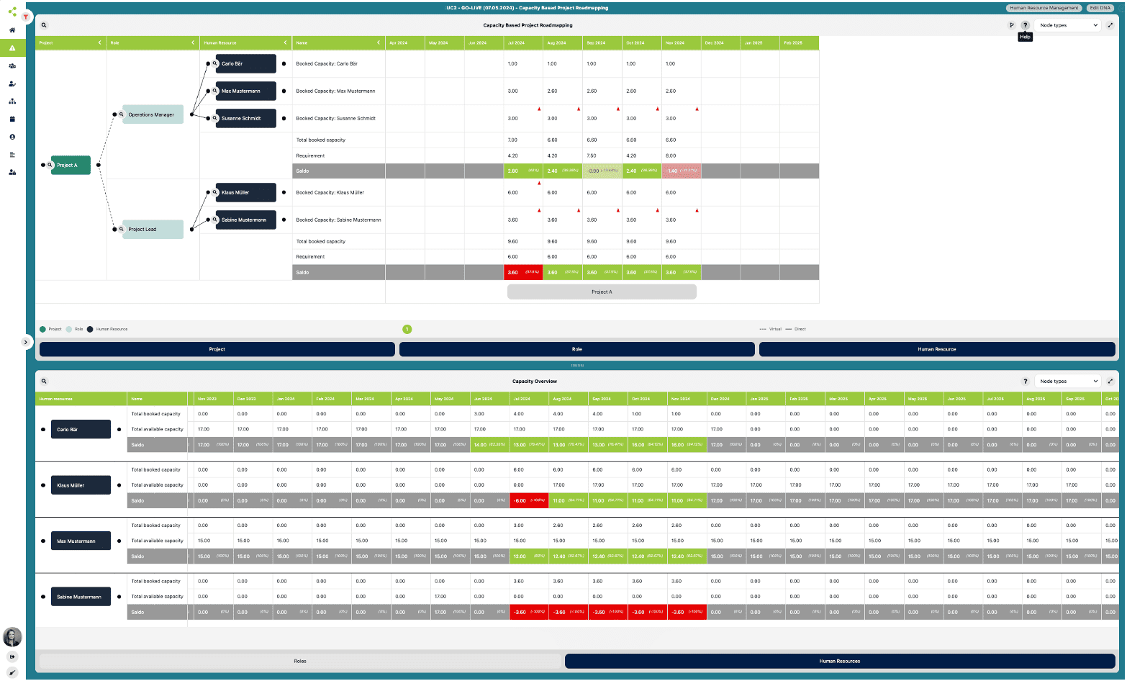Click the branch icon beside Help
This screenshot has height=681, width=1127.
click(1012, 25)
